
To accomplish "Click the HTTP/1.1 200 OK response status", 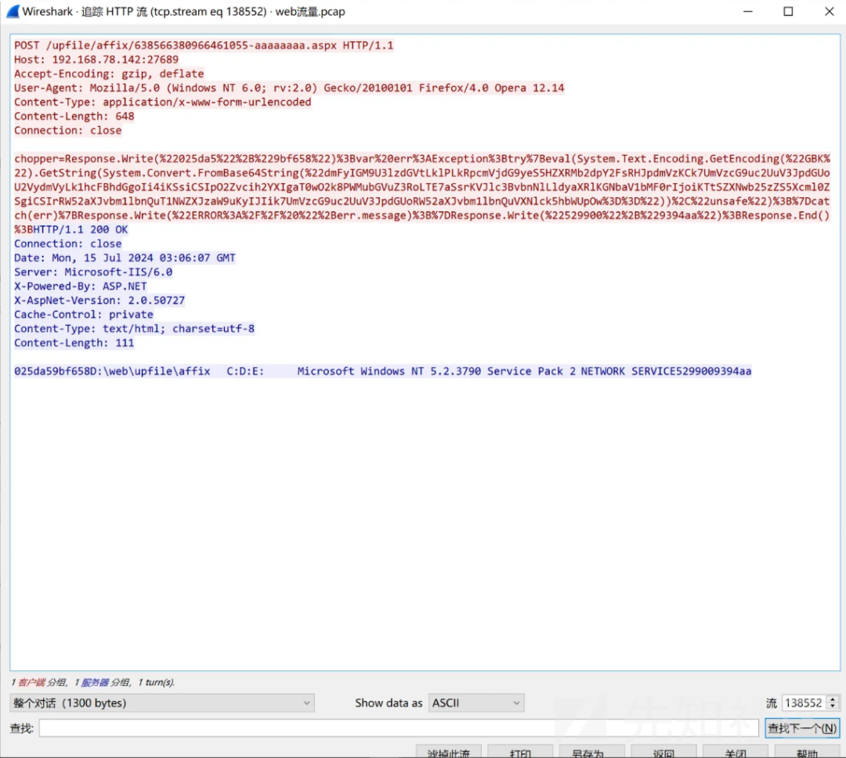I will tap(81, 229).
